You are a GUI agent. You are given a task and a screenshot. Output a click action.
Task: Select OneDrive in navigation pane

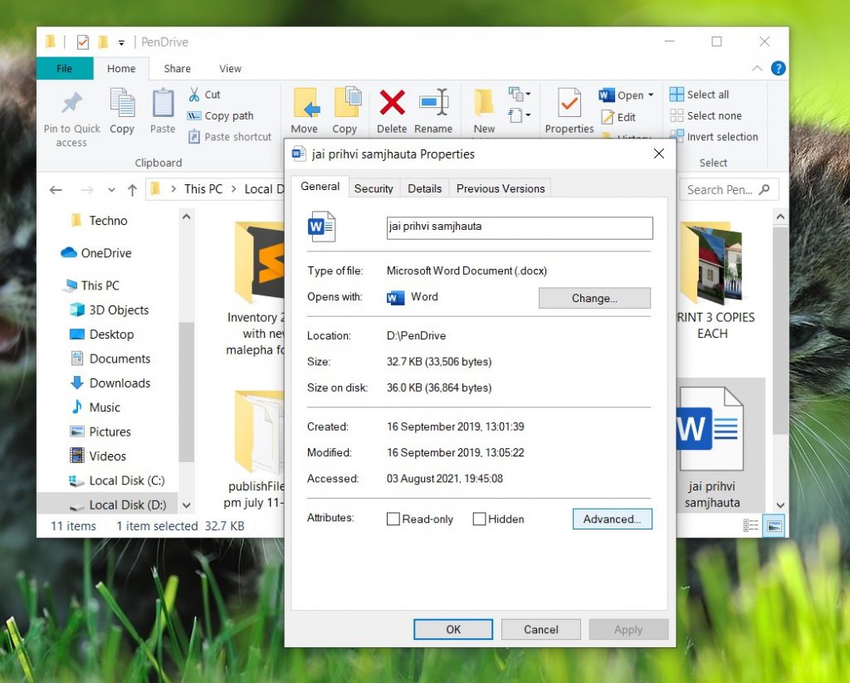(96, 252)
